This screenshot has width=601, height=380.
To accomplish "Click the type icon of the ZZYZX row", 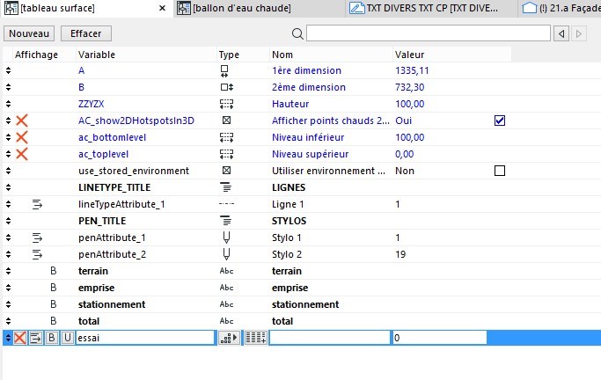I will (226, 104).
